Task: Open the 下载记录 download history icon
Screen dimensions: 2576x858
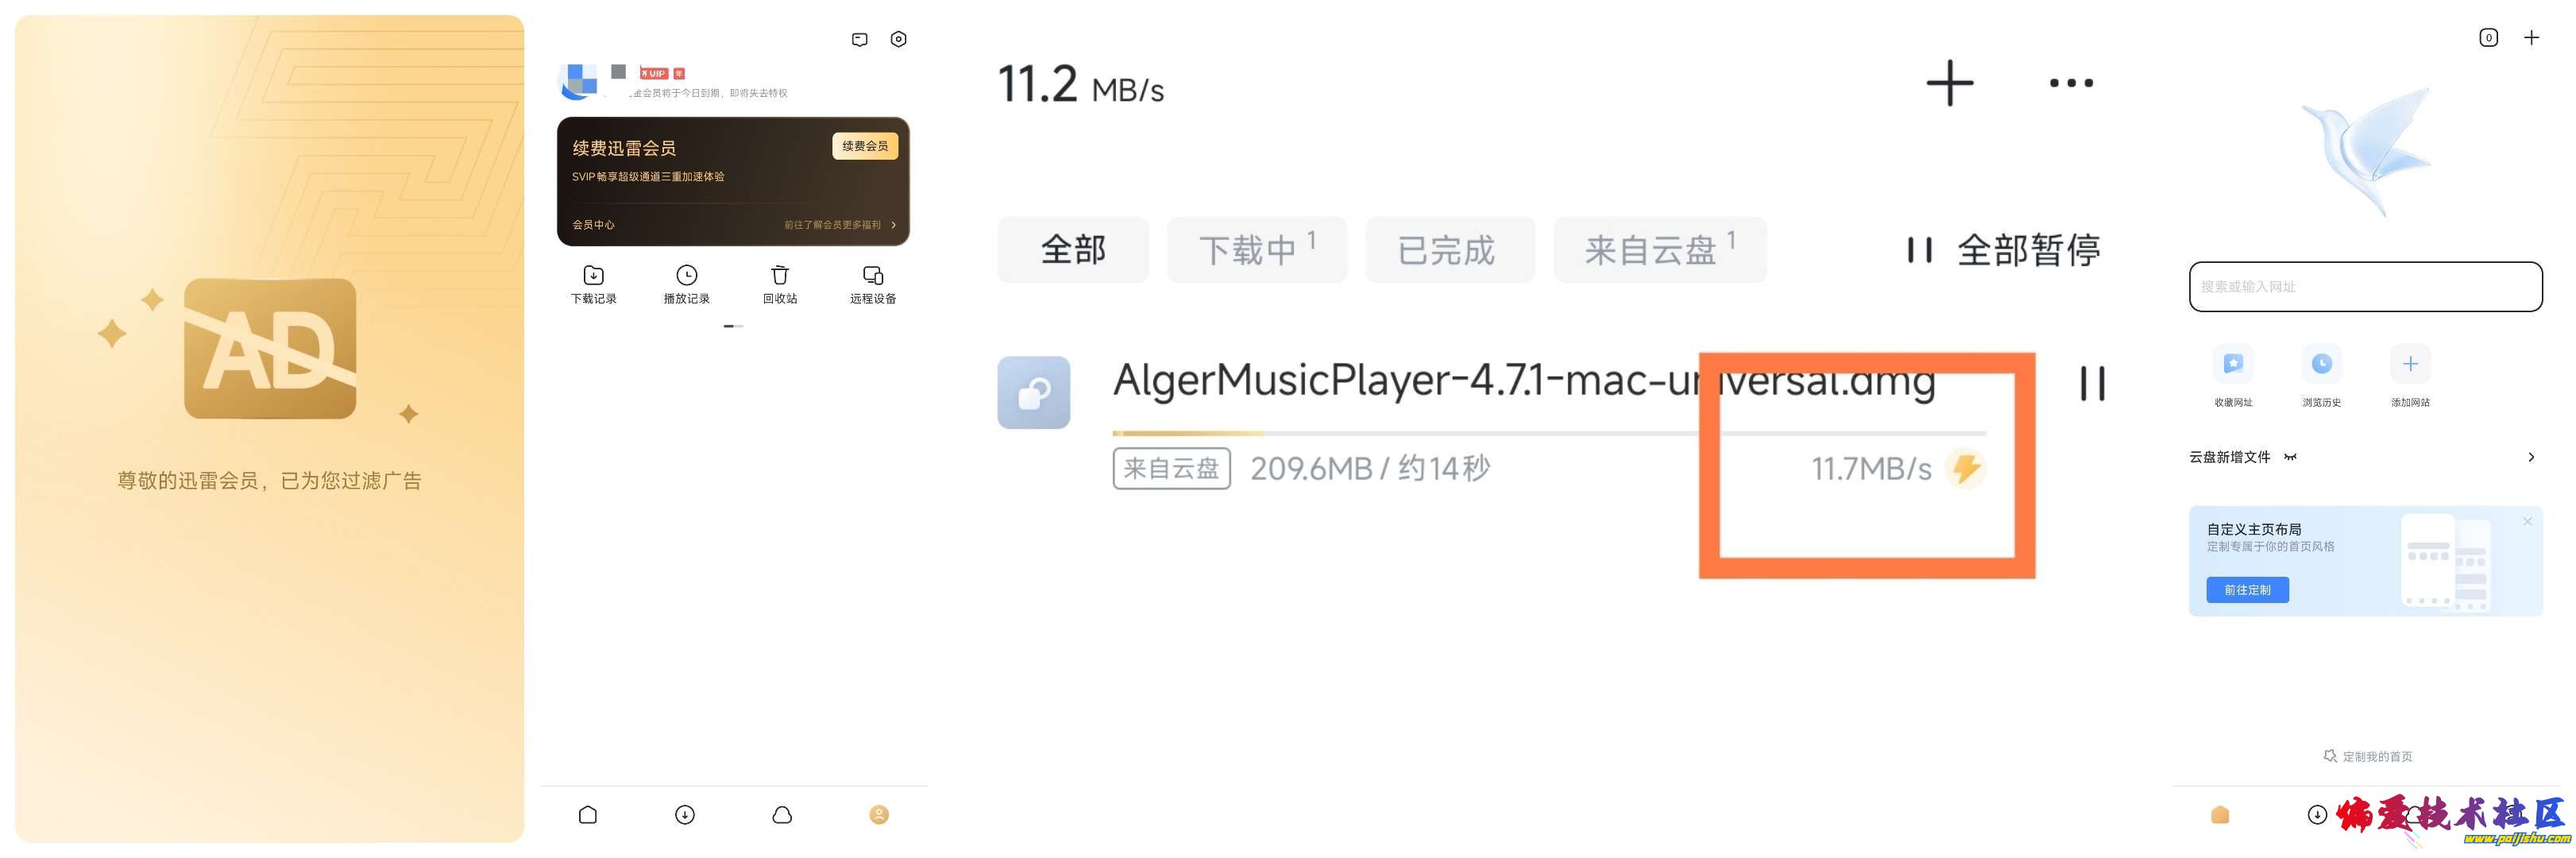Action: coord(593,275)
